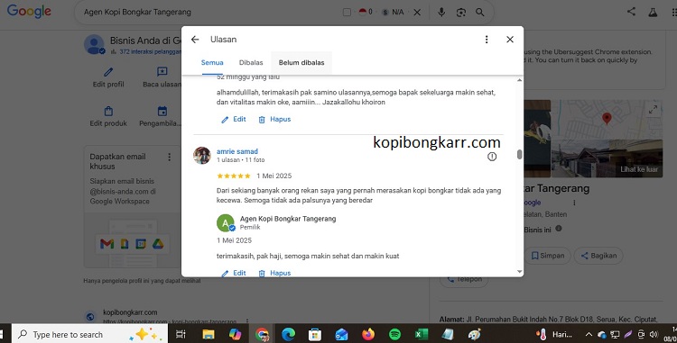Click Edit profil pencil shortcut

[108, 77]
